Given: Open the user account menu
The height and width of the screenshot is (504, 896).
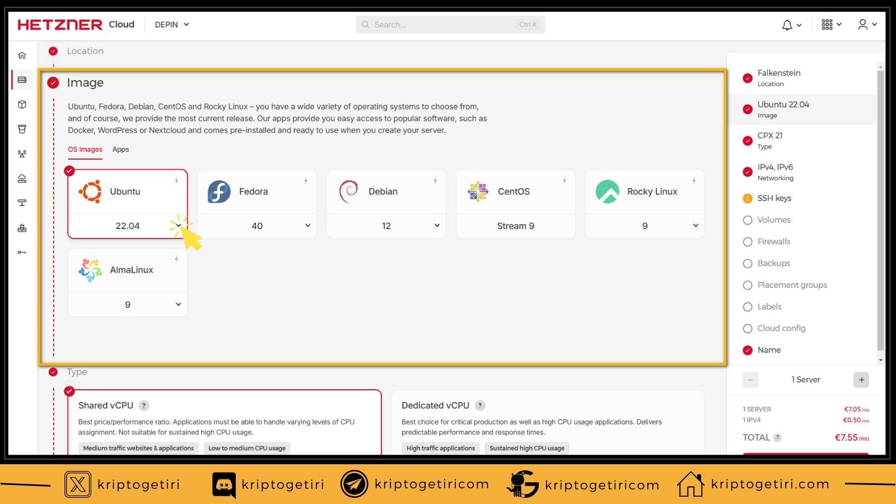Looking at the screenshot, I should [867, 25].
